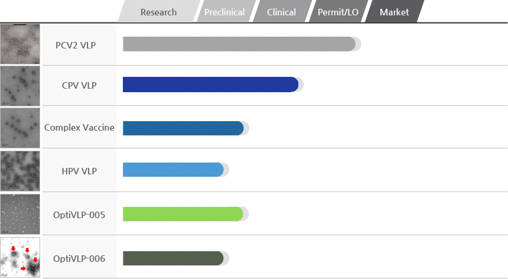Open the HPV VLP microscope thumbnail
The height and width of the screenshot is (279, 508).
(x=20, y=171)
